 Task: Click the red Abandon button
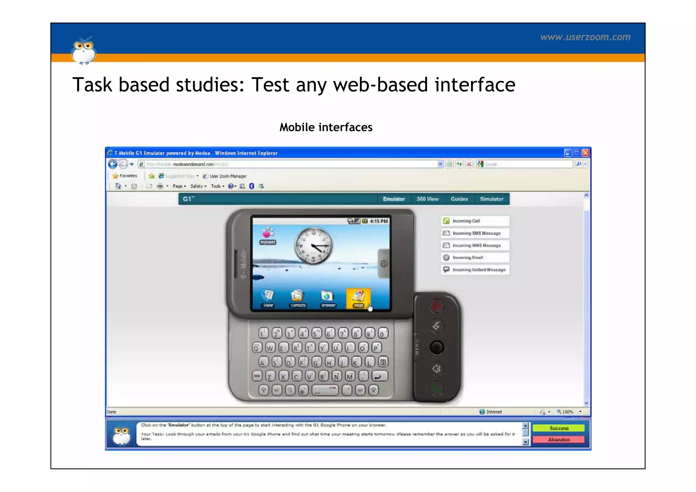[x=558, y=440]
